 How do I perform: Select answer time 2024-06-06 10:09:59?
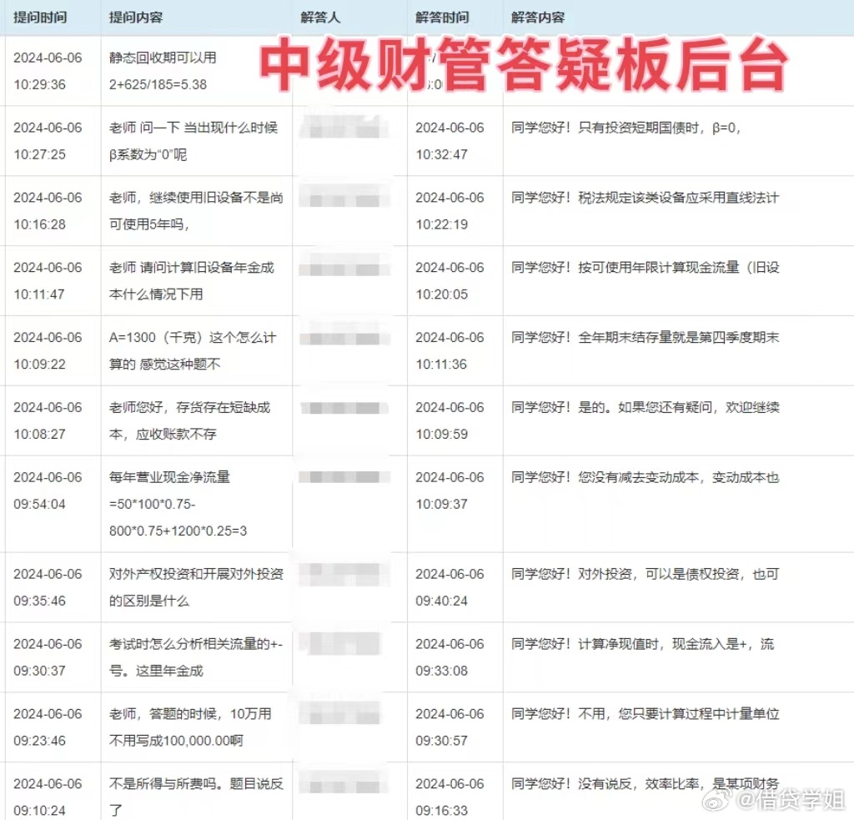pyautogui.click(x=450, y=420)
